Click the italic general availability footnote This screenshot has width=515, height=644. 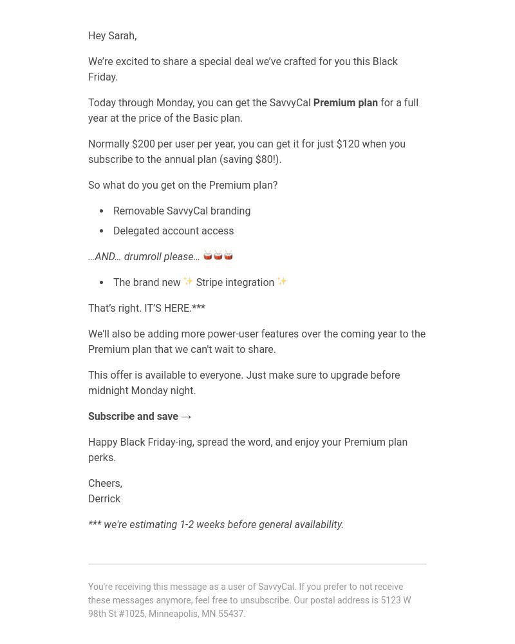point(216,525)
